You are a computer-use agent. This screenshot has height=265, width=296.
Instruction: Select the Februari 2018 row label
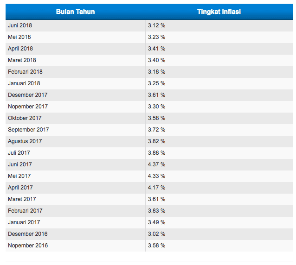coord(25,72)
